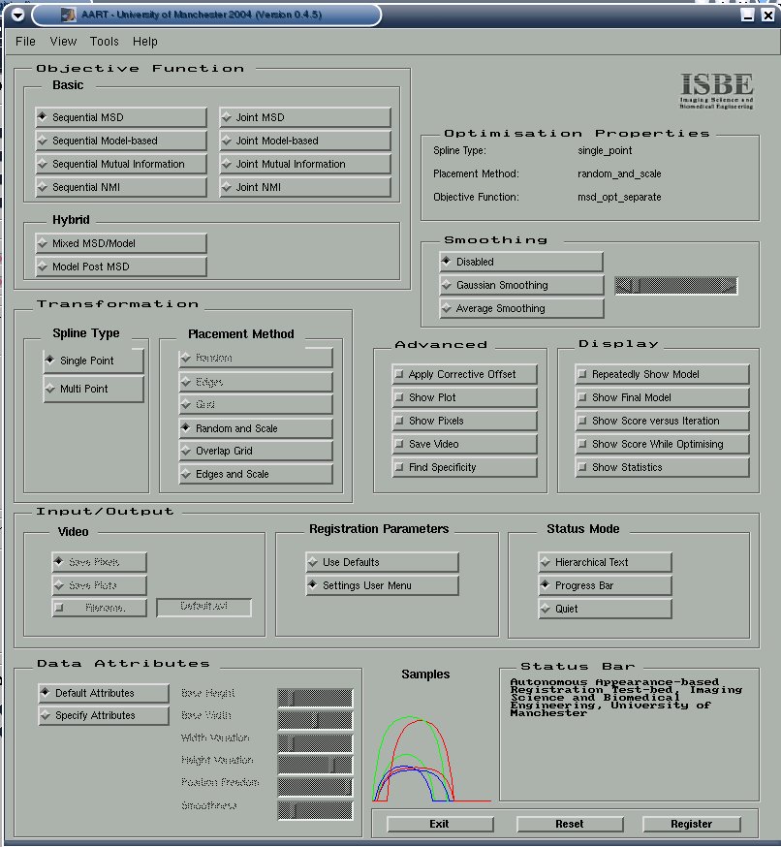Enable Repeatedly Show Model
Screen dimensions: 781x847
[x=662, y=374]
